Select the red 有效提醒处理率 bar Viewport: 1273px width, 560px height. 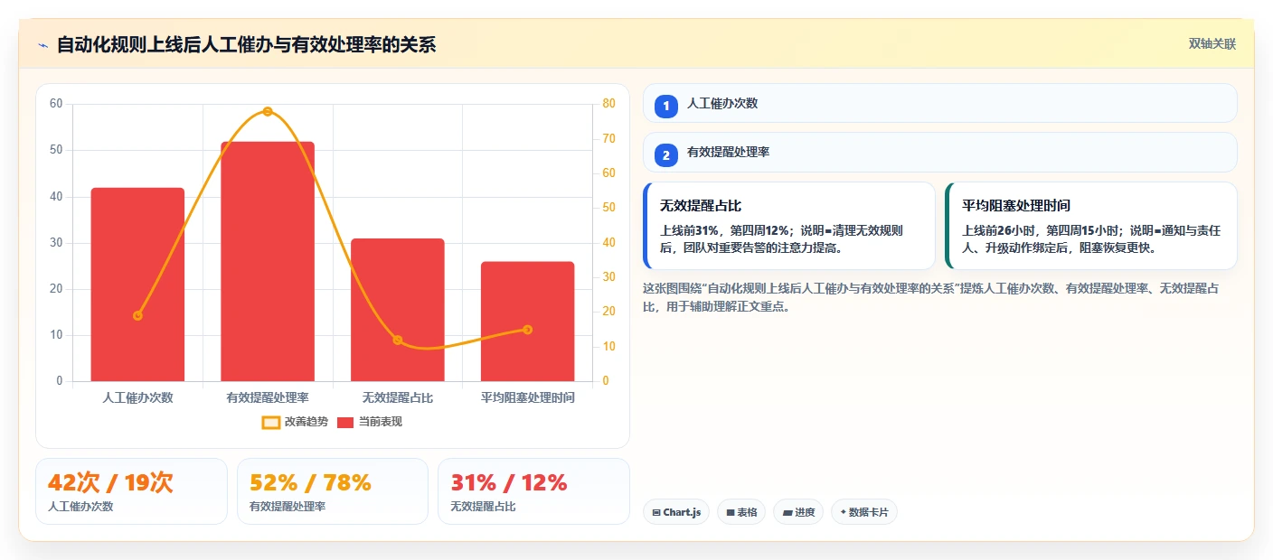268,261
